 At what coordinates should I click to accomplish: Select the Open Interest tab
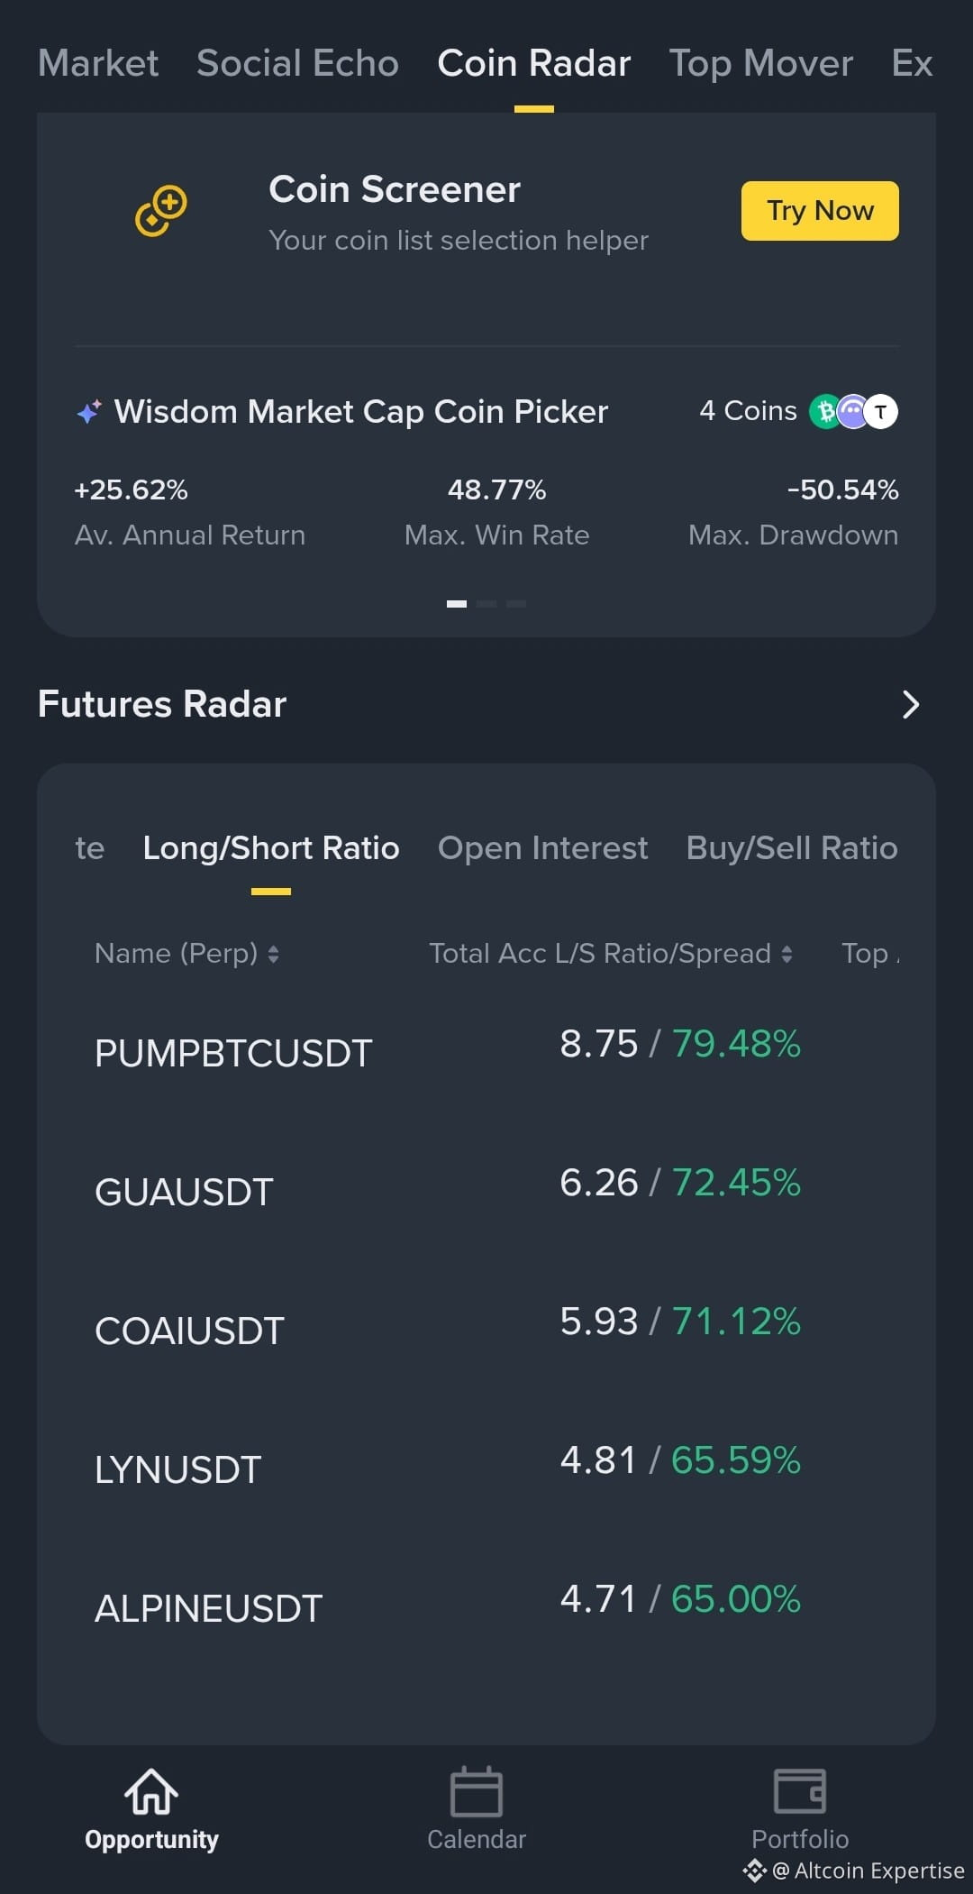click(x=542, y=847)
